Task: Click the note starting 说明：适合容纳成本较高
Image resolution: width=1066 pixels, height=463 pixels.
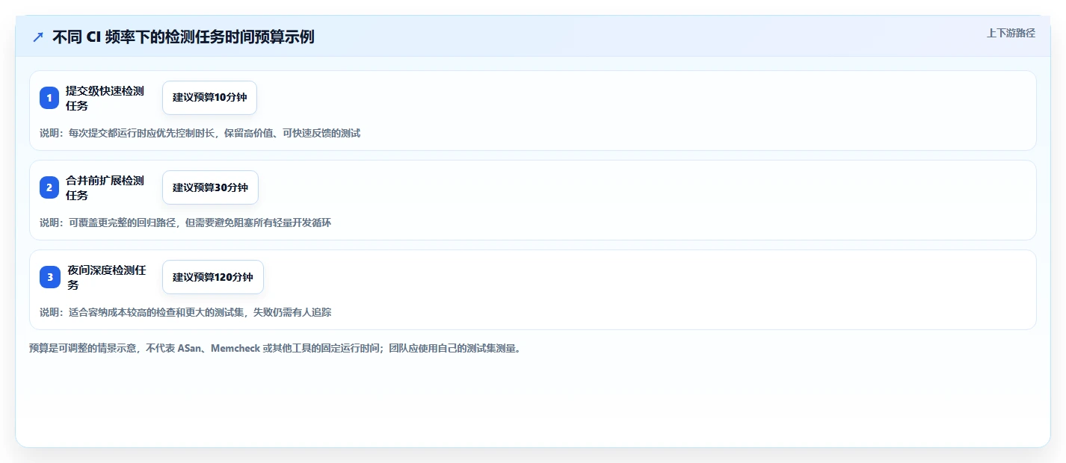Action: 185,312
